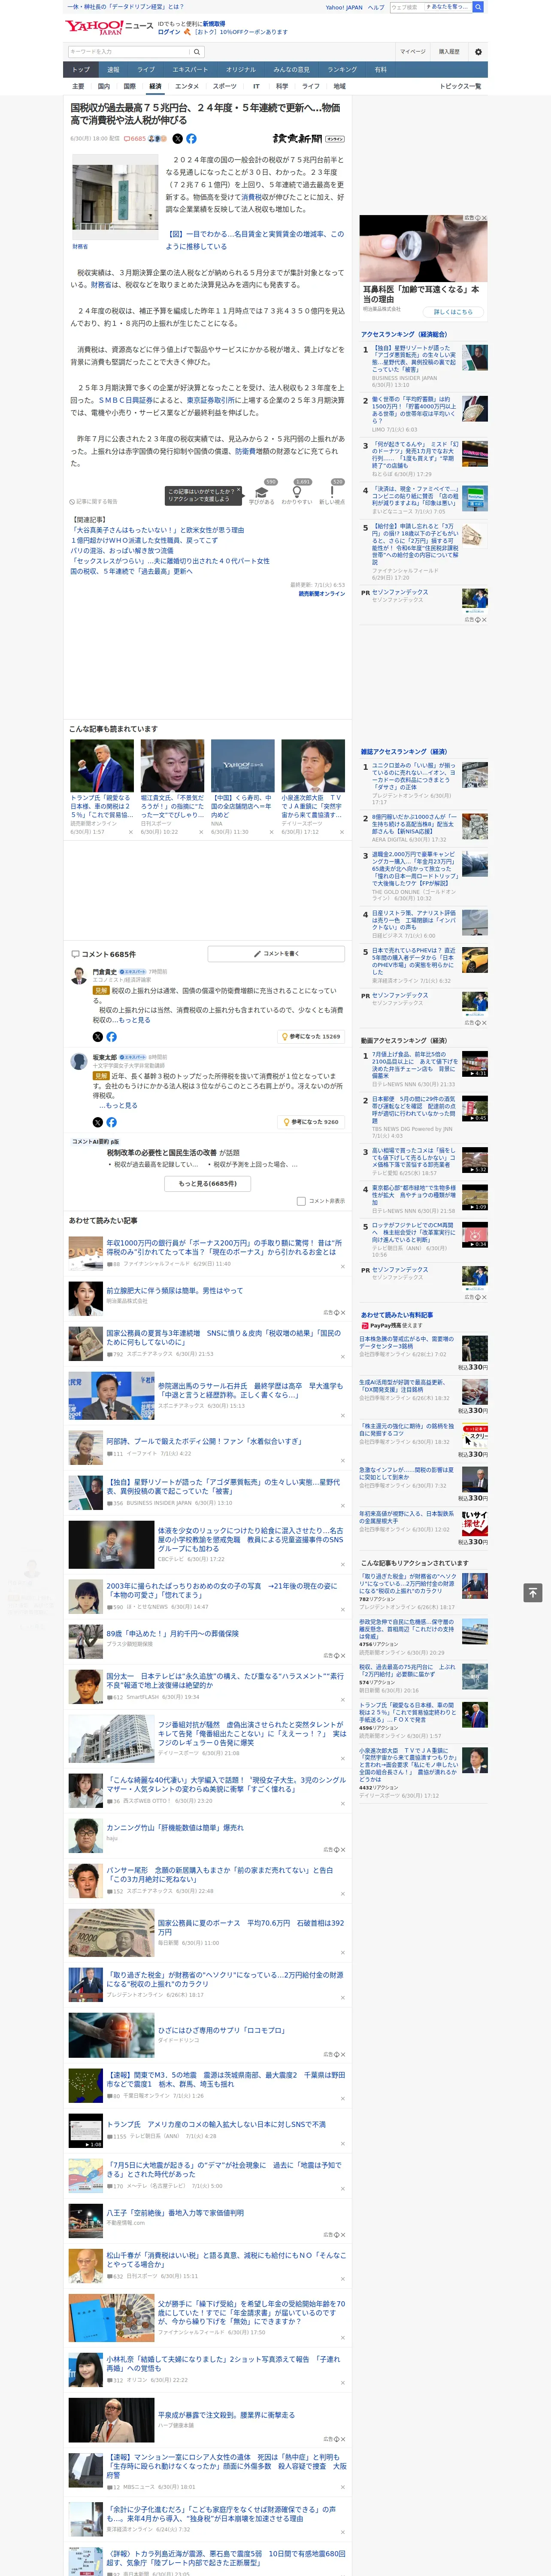Focus the keyword search input field
The width and height of the screenshot is (551, 2576).
129,52
